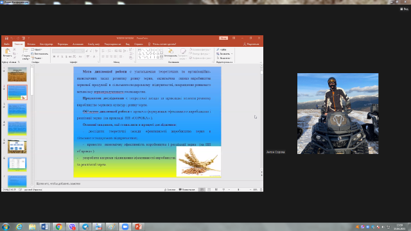This screenshot has height=231, width=411.
Task: Open the Section dropdown
Action: [x=37, y=58]
